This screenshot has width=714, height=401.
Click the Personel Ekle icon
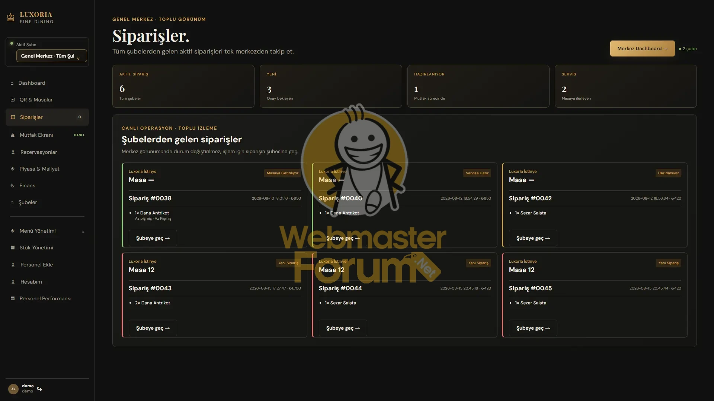(13, 265)
